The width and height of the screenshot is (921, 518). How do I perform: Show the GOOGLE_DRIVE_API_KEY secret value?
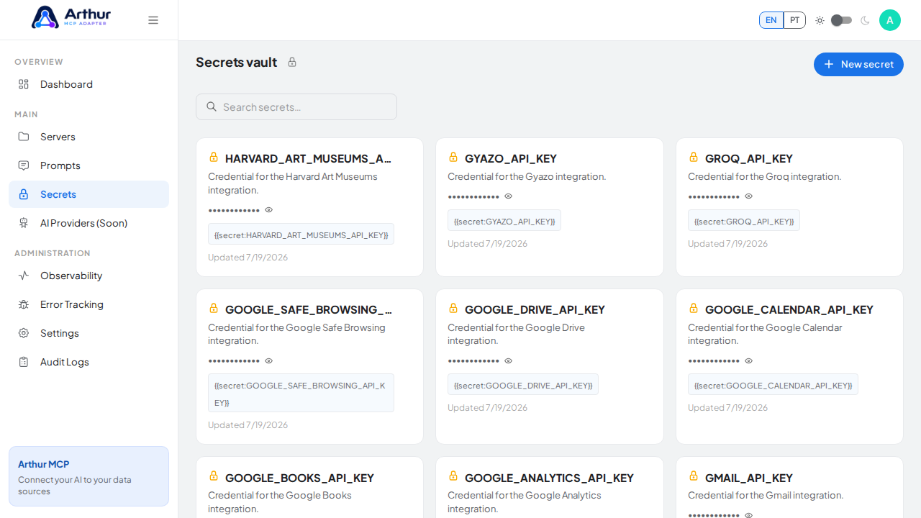coord(509,361)
